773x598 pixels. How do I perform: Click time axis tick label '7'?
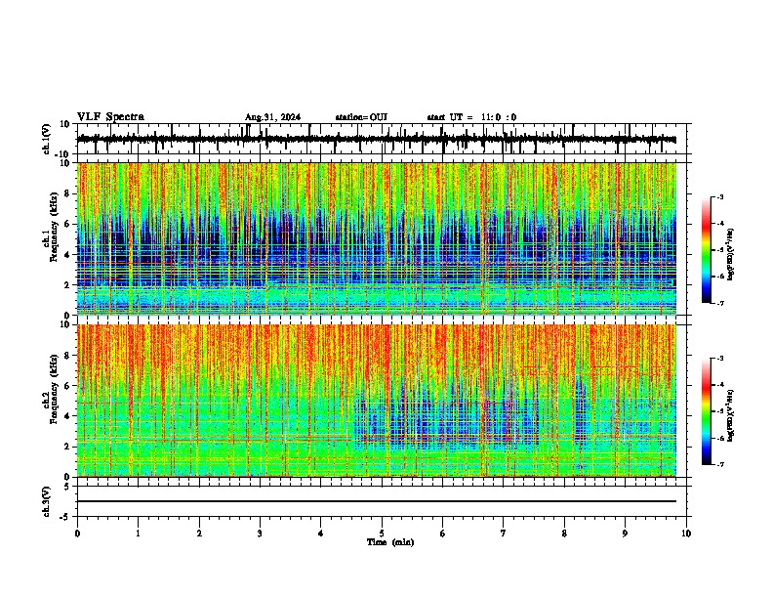[x=504, y=534]
